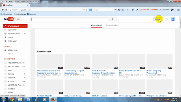Switch to My Subscriptions tab
Viewport: 181px width, 102px height.
[112, 25]
